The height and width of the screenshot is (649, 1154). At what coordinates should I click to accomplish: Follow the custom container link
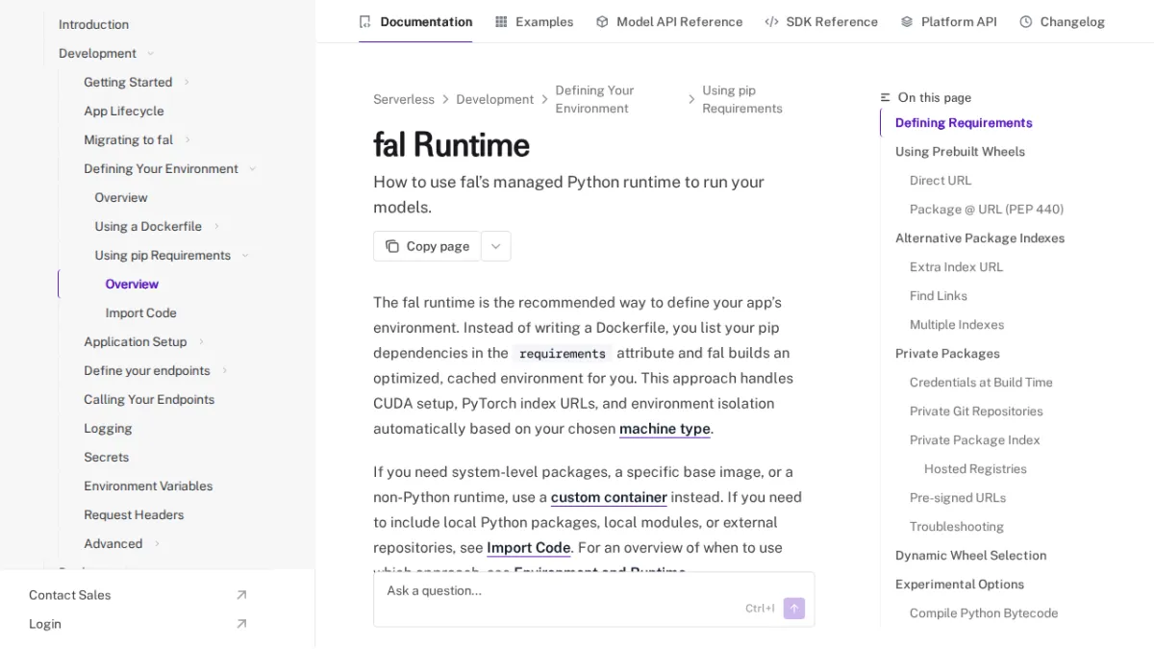(x=609, y=497)
